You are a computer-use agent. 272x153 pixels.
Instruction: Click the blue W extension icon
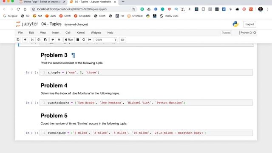tap(224, 9)
